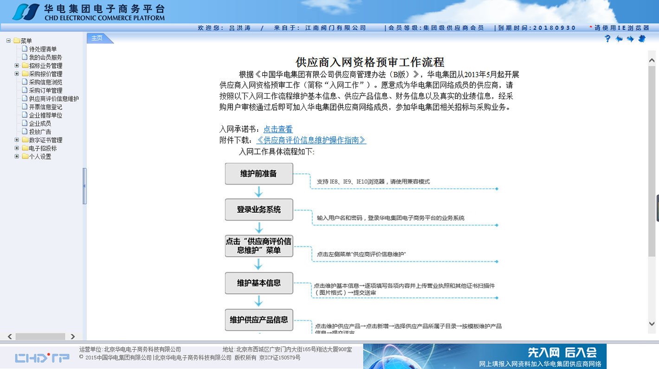Expand the 数字证书管理 folder

click(x=17, y=140)
